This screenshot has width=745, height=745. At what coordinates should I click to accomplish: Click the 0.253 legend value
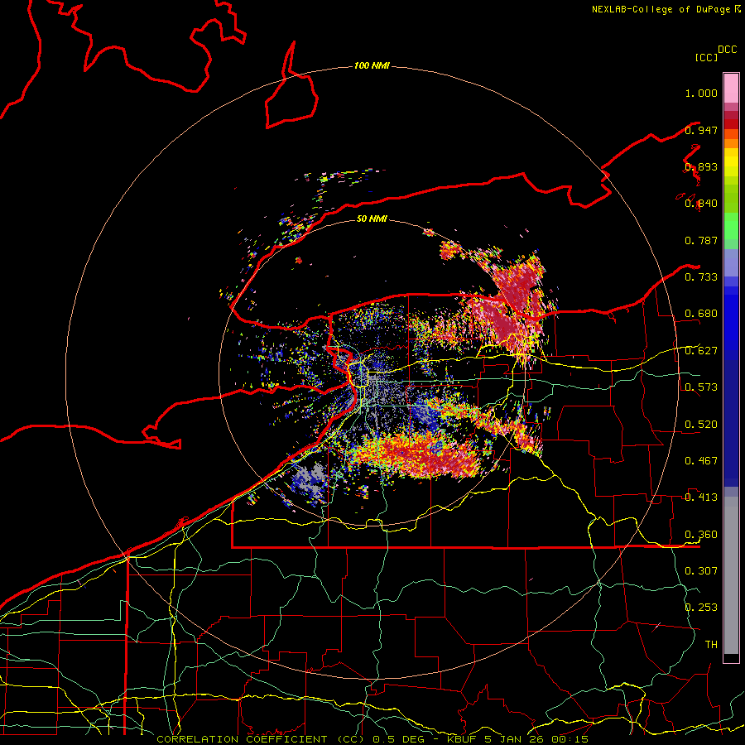point(701,608)
